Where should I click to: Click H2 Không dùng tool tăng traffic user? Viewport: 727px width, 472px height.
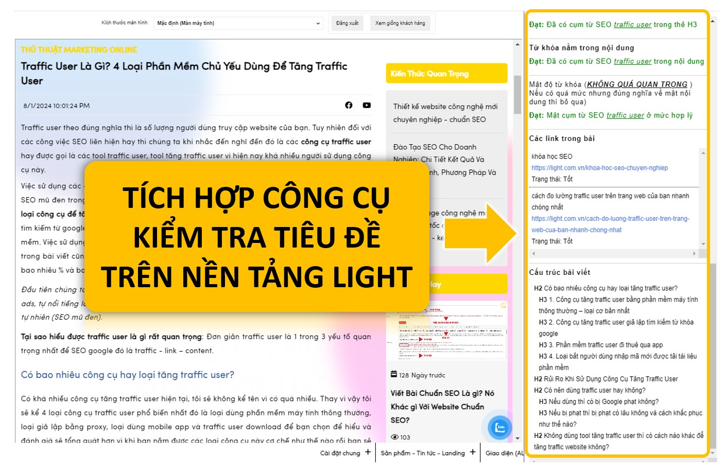pos(618,441)
